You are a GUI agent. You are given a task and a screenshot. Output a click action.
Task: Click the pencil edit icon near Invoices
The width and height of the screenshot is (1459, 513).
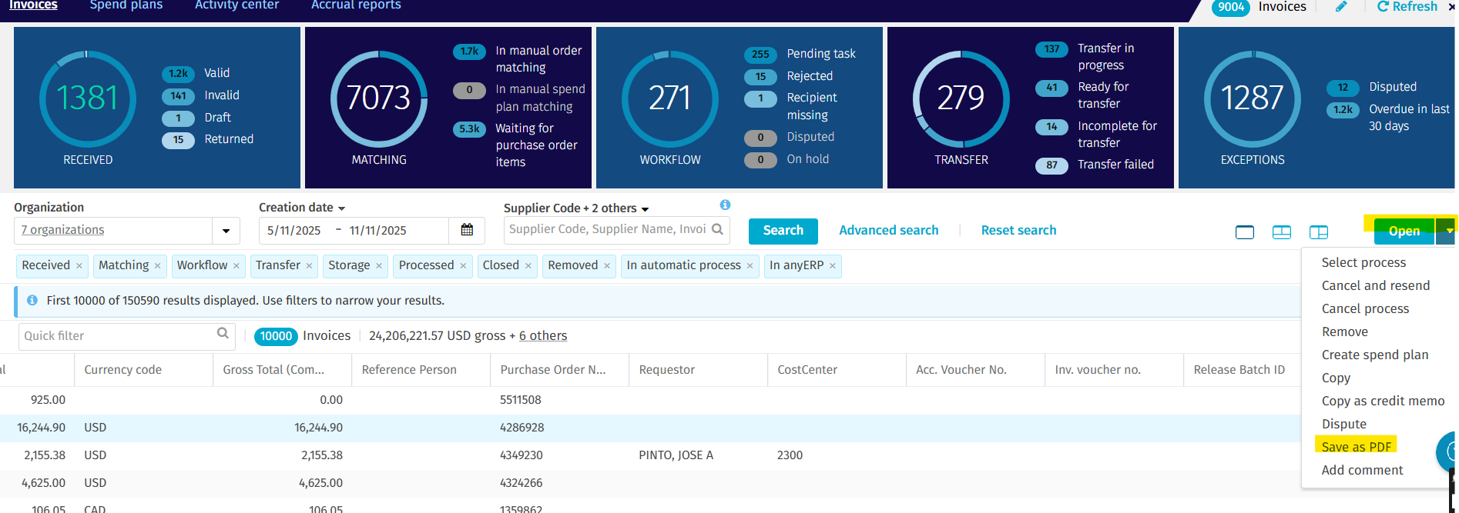(1341, 7)
